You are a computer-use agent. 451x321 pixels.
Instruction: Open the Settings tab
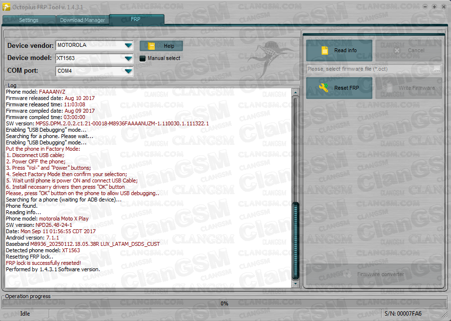pyautogui.click(x=29, y=20)
